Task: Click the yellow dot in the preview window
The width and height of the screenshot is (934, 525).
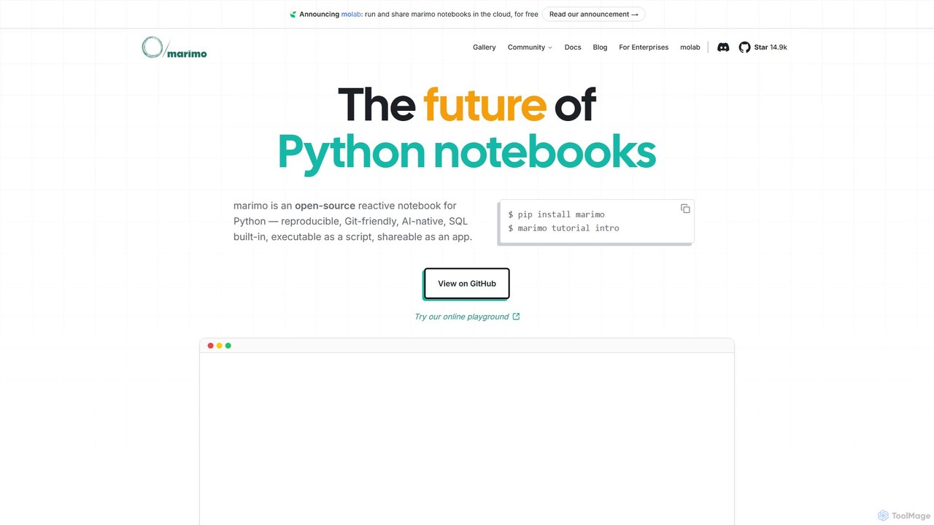Action: [220, 346]
